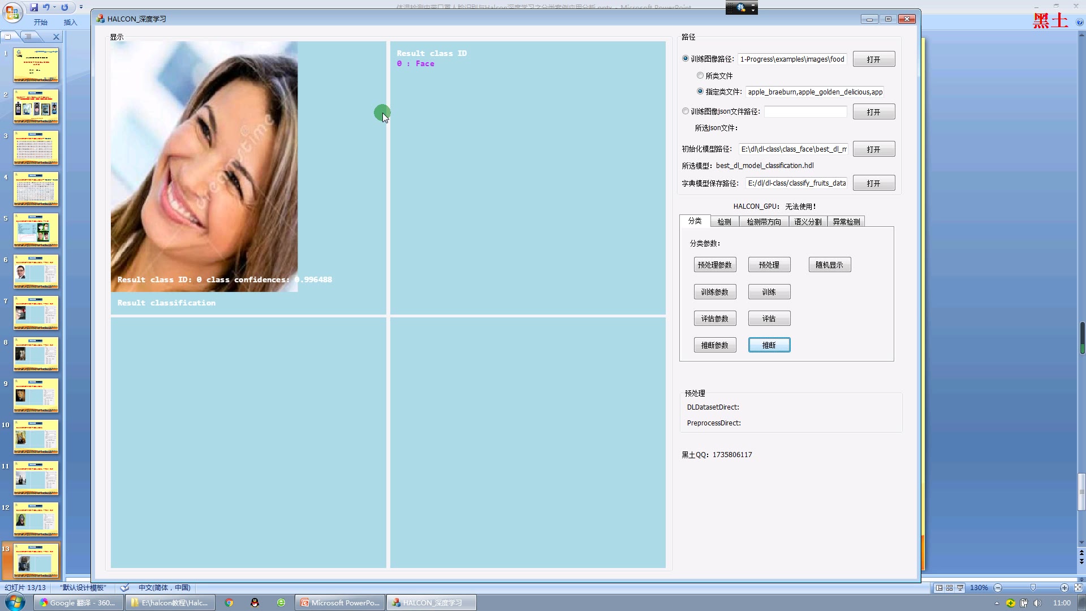1086x611 pixels.
Task: Switch to slide sorter view icon
Action: coord(949,588)
